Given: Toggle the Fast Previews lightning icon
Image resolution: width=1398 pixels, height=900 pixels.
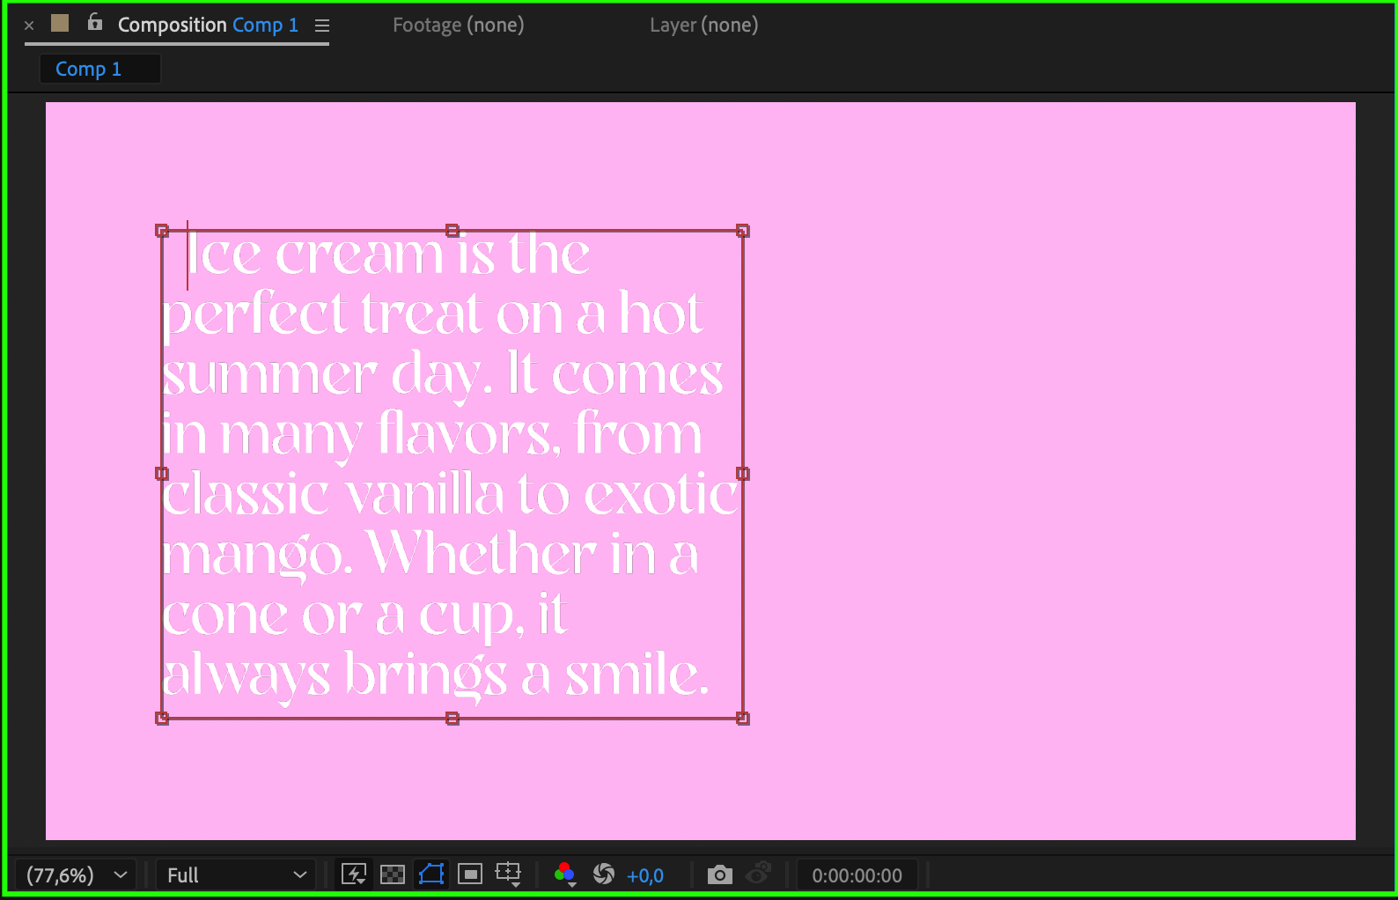Looking at the screenshot, I should (354, 874).
